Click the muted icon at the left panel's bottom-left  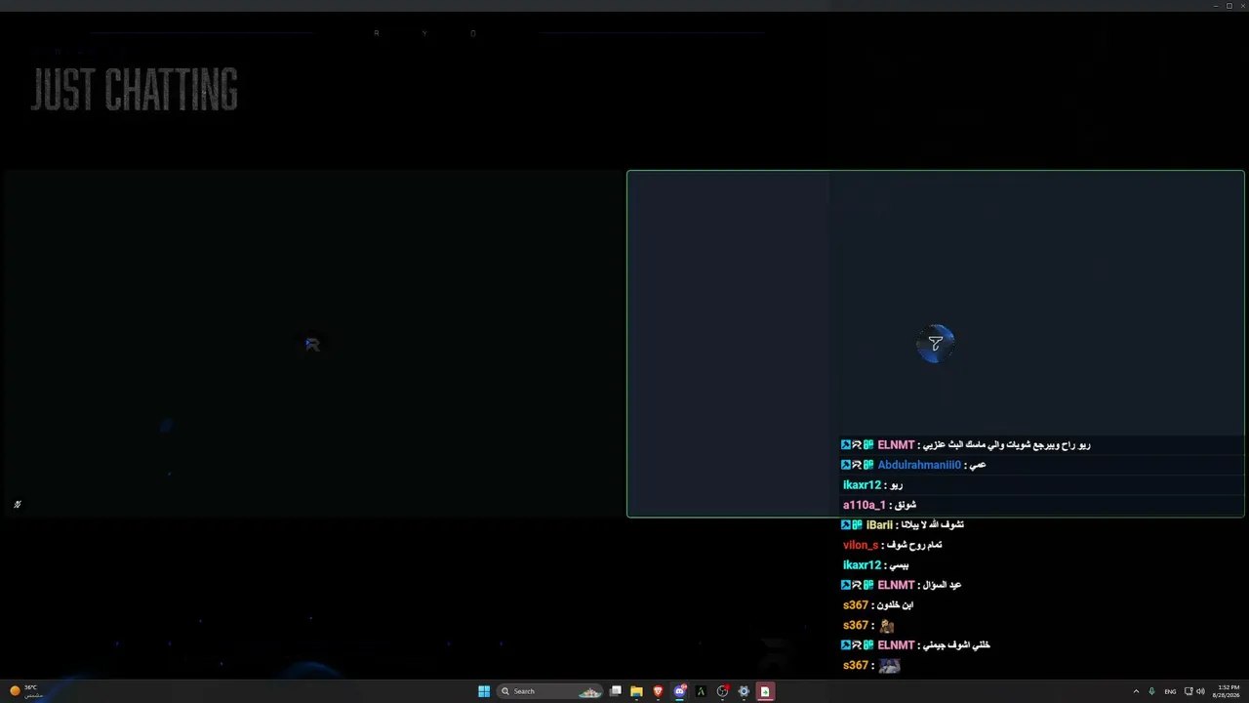18,505
